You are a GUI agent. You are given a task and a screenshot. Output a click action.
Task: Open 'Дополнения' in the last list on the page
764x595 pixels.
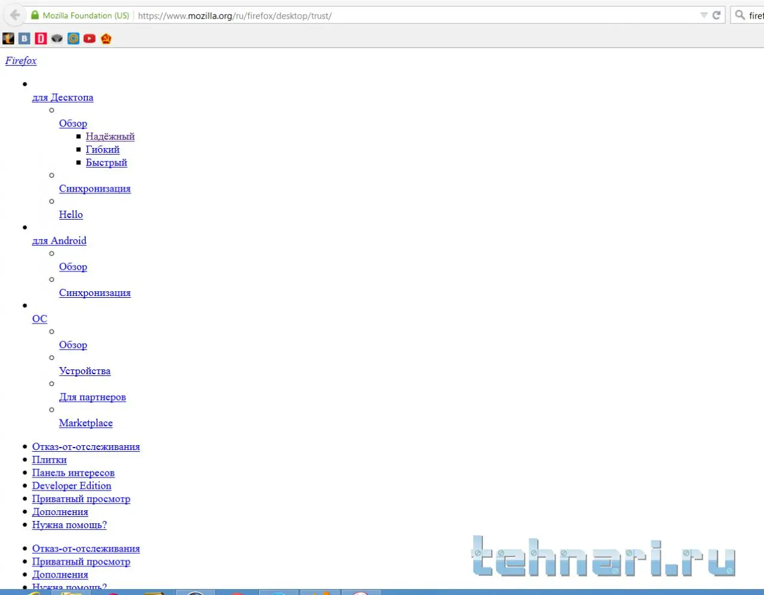60,575
